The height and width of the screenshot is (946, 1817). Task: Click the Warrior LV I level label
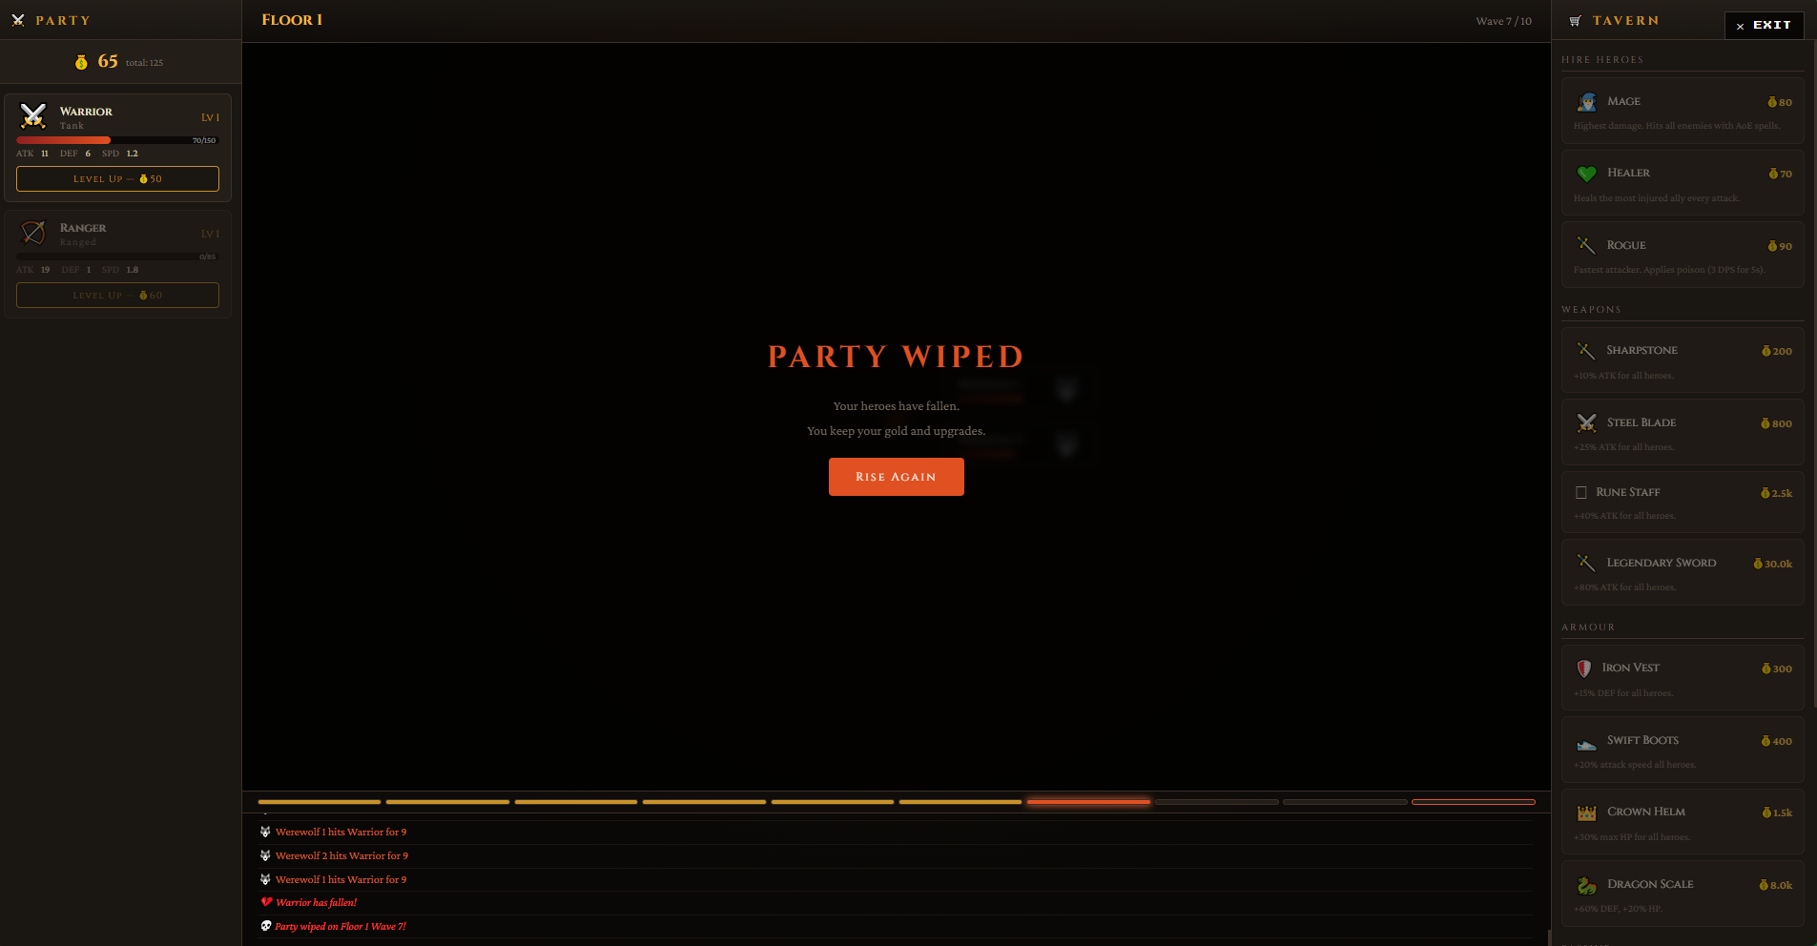210,117
